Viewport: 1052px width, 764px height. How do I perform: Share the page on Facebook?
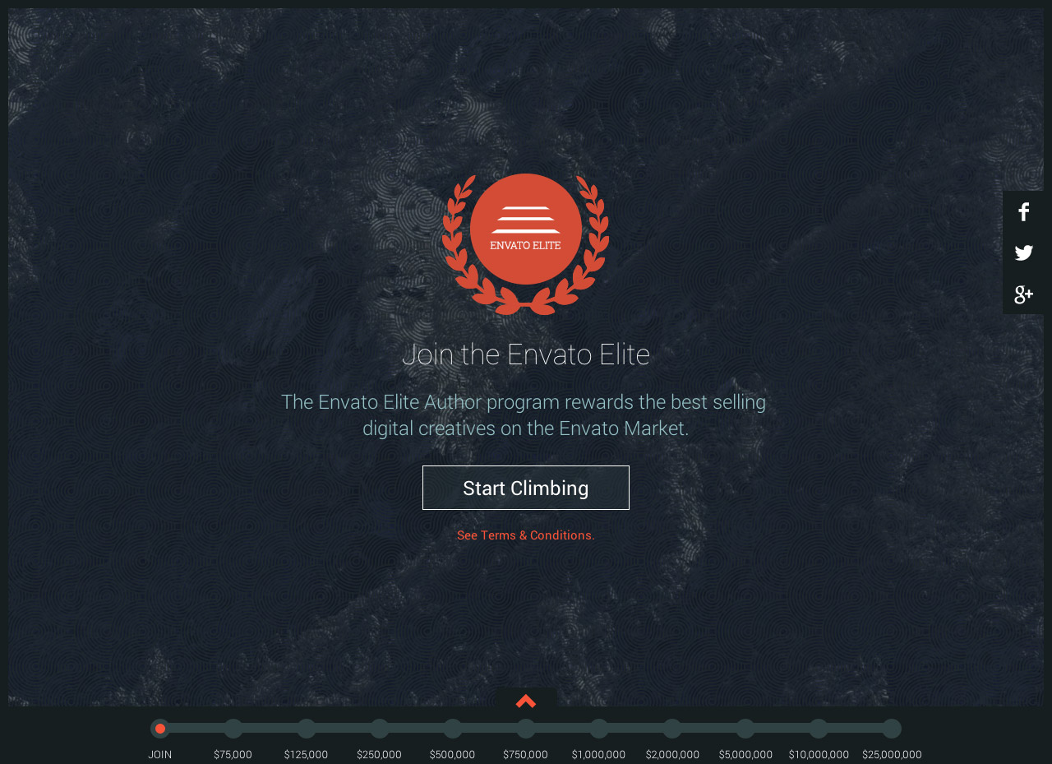(x=1023, y=211)
